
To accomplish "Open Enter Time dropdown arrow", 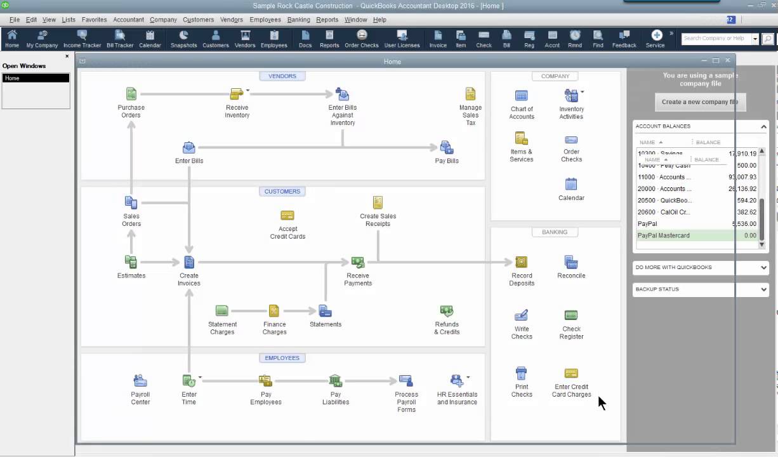I will pos(200,377).
